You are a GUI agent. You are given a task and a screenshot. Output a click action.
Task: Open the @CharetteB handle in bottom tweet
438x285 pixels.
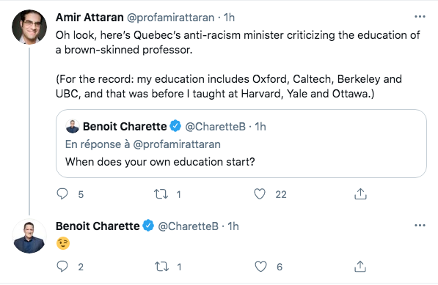click(188, 226)
